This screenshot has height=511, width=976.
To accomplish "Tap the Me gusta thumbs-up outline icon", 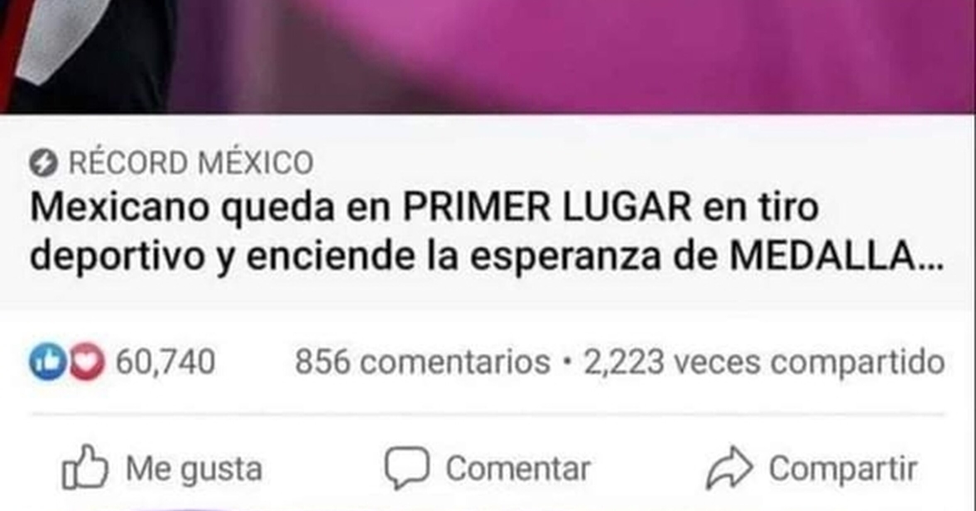I will [x=85, y=467].
